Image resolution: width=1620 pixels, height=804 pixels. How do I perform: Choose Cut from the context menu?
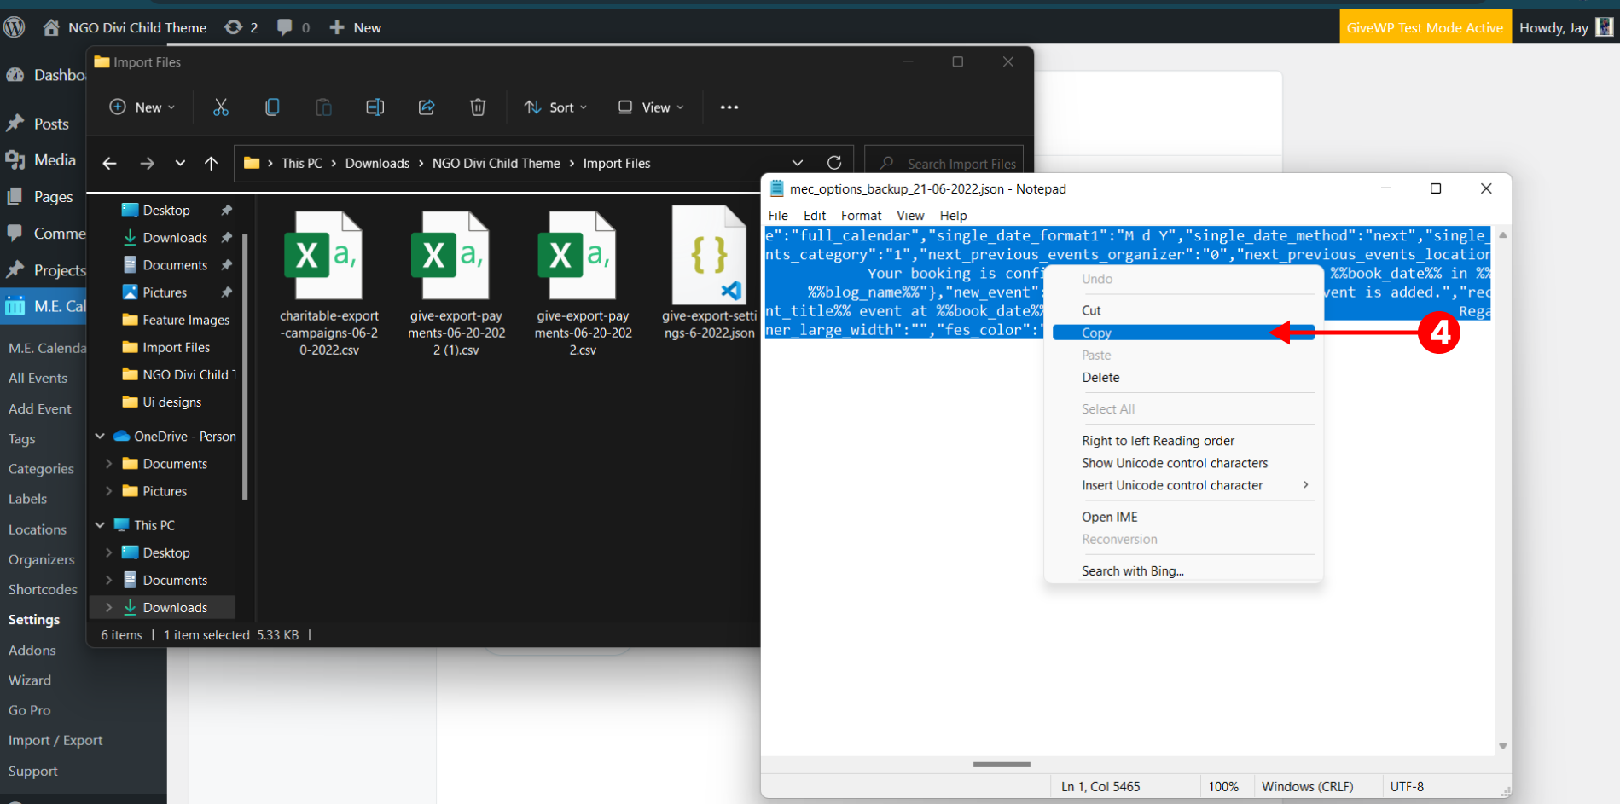[x=1183, y=310]
